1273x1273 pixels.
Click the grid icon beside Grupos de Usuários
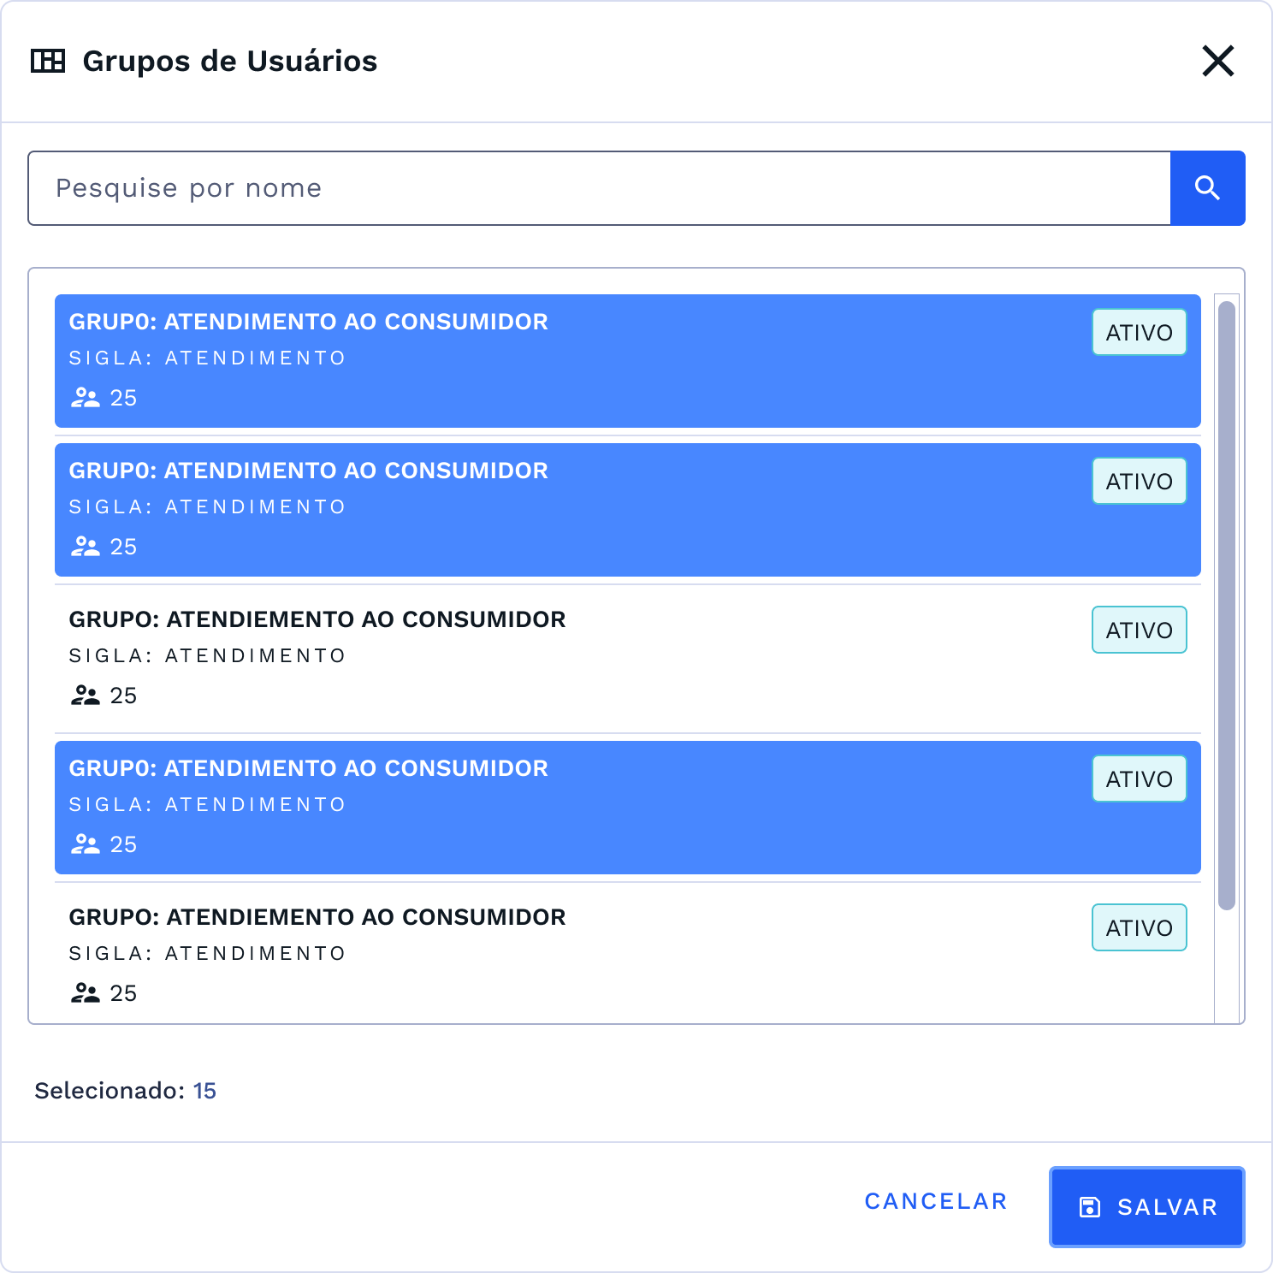pos(49,61)
